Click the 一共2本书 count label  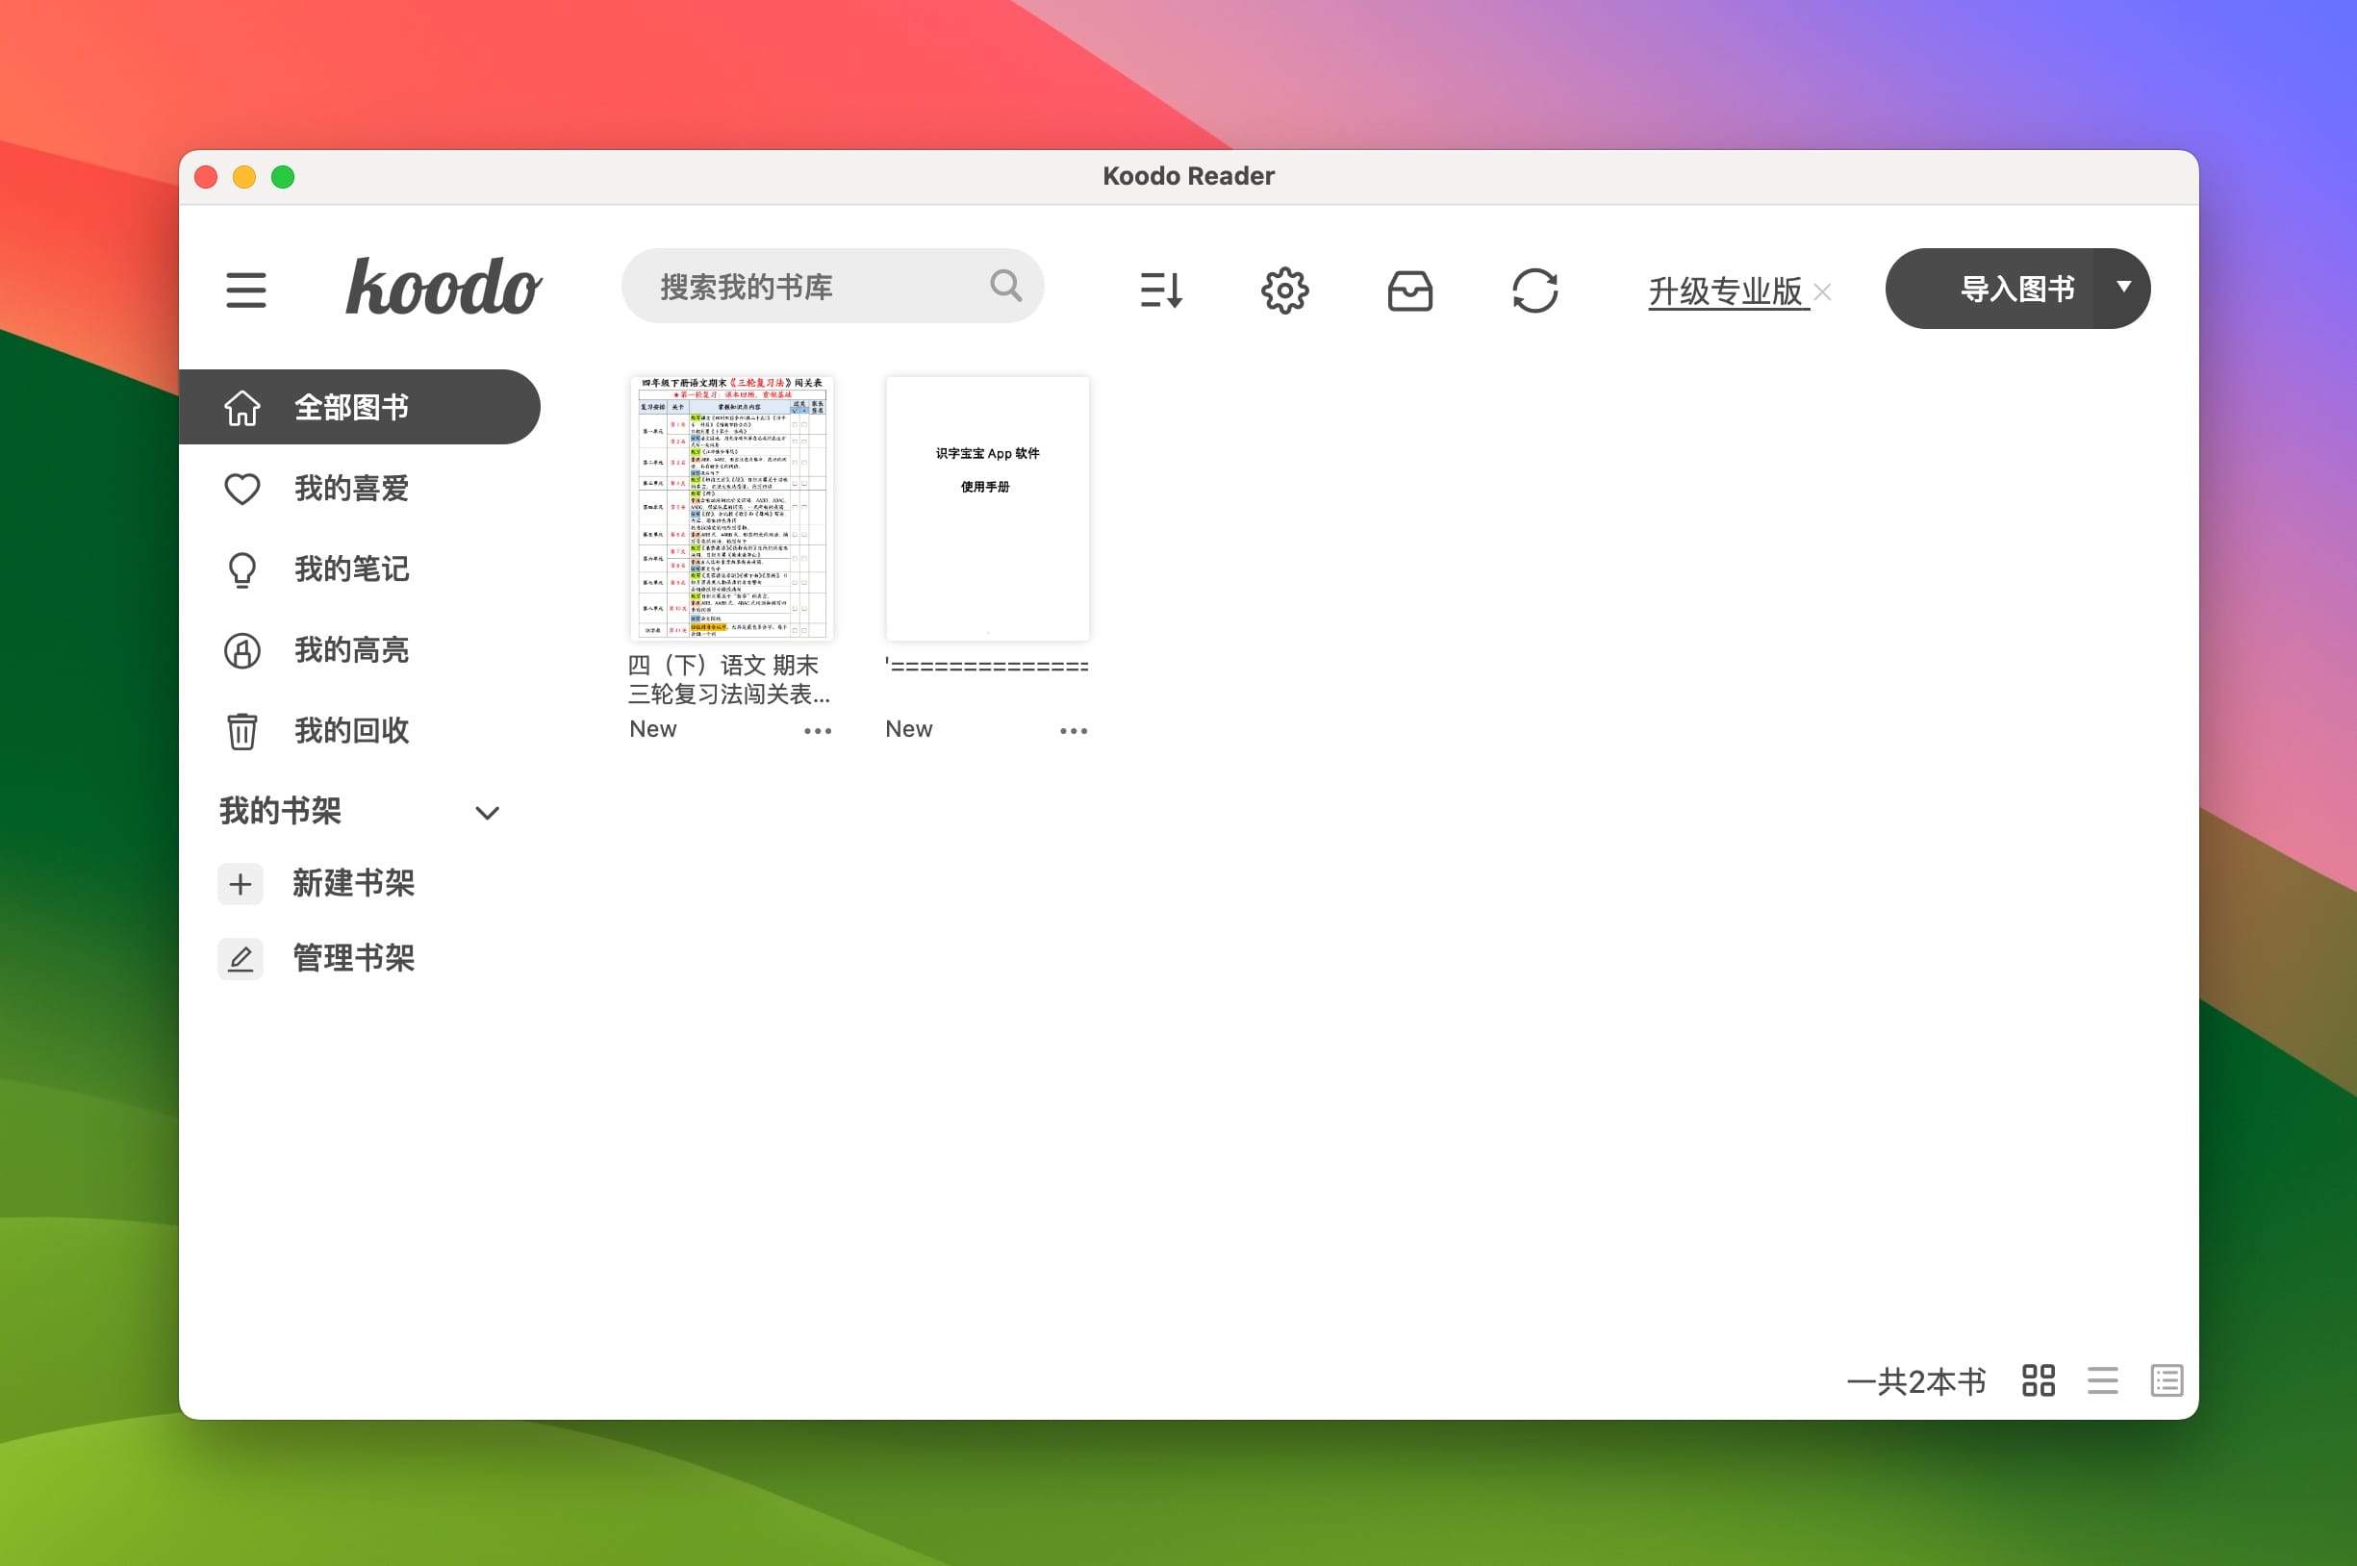click(1915, 1381)
